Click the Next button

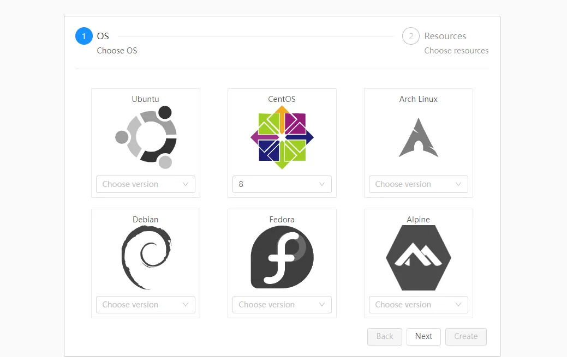pyautogui.click(x=423, y=336)
